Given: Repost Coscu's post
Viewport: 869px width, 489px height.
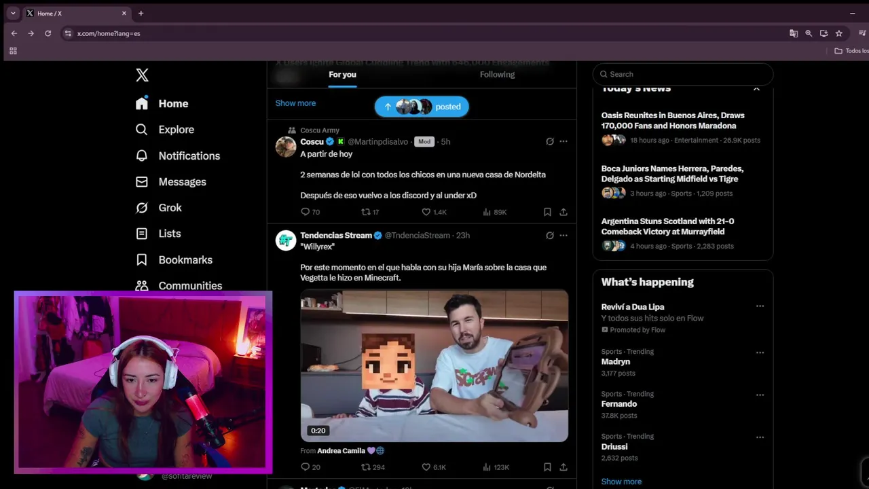Looking at the screenshot, I should 370,212.
